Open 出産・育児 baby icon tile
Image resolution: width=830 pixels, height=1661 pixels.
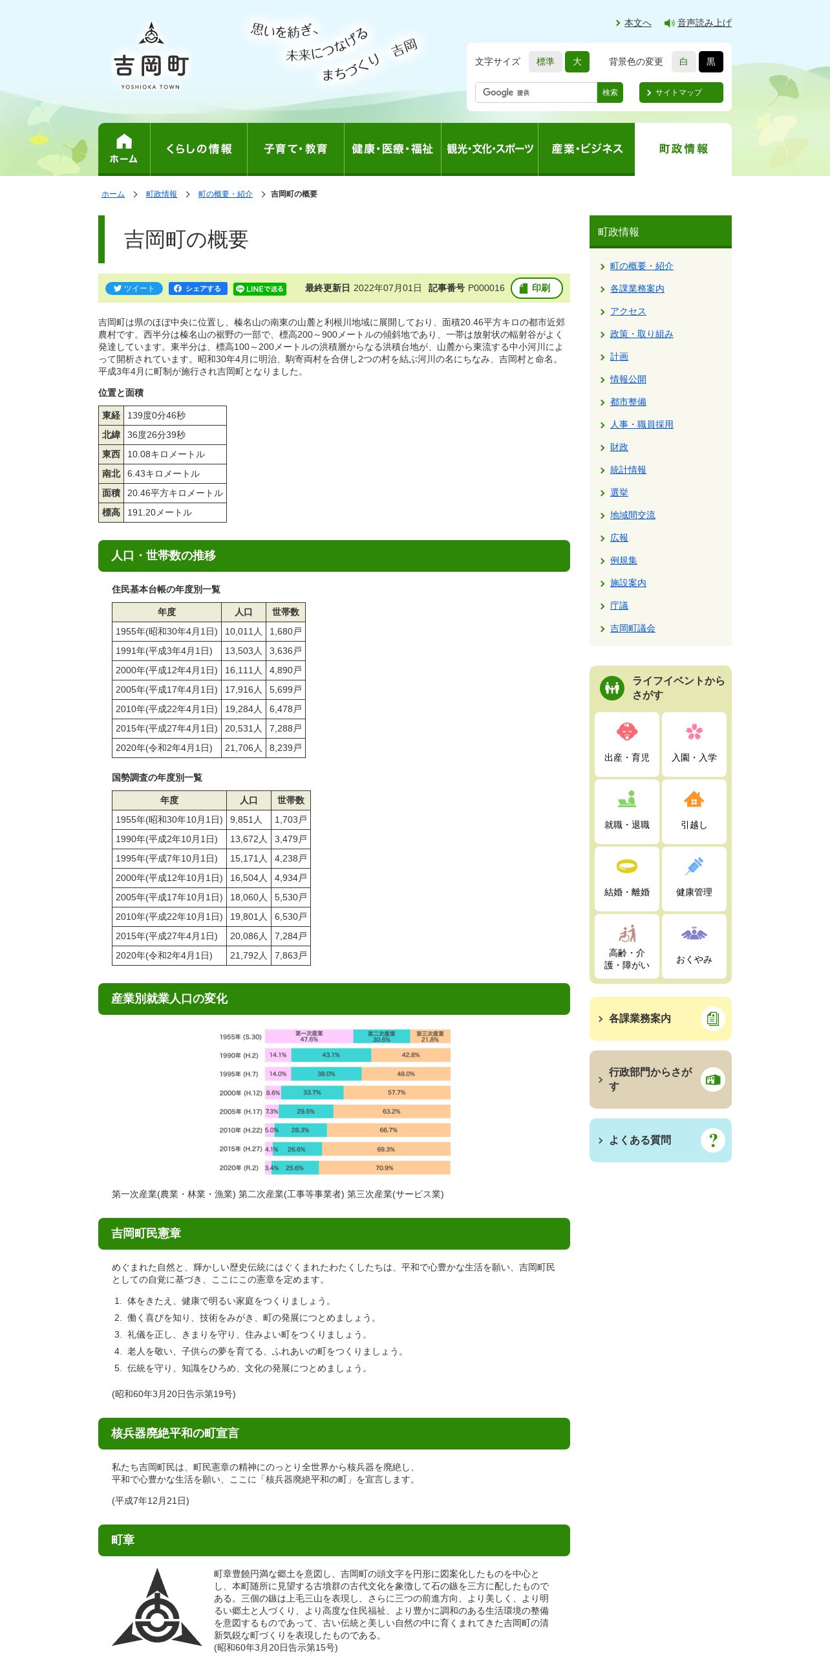click(x=627, y=744)
